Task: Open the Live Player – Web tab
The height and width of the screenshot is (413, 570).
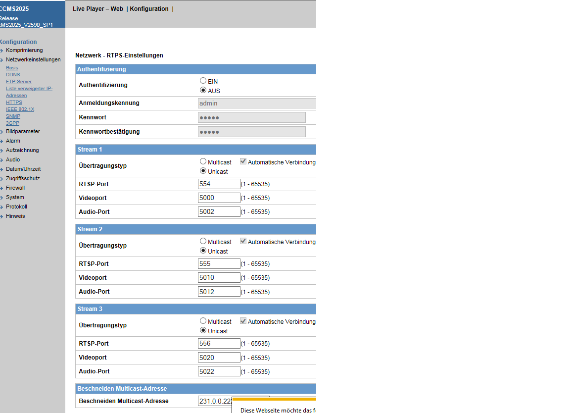Action: point(98,9)
